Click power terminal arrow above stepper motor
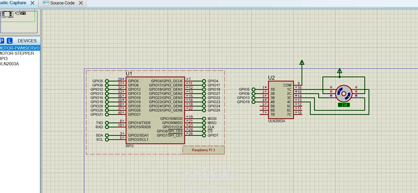 pyautogui.click(x=339, y=71)
